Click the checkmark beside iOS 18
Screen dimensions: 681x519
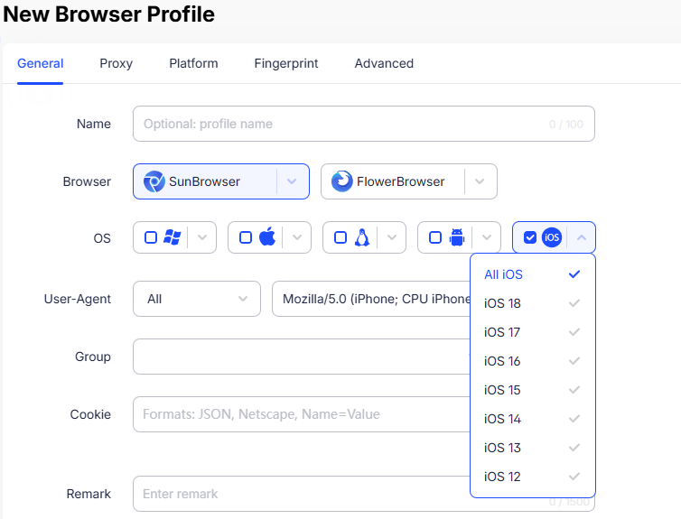click(574, 303)
